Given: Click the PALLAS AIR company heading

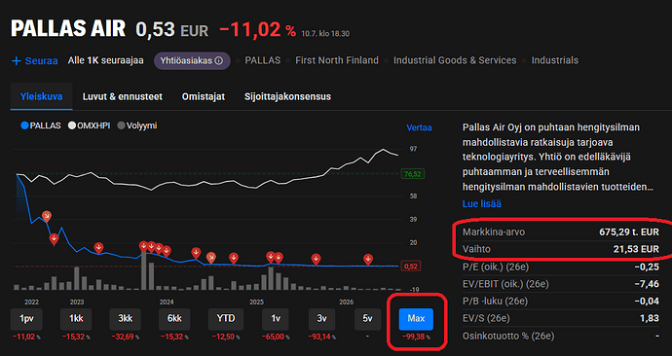Looking at the screenshot, I should (x=68, y=28).
